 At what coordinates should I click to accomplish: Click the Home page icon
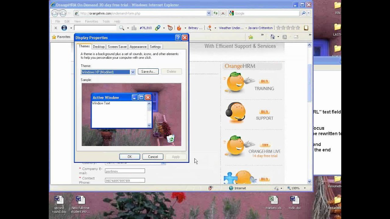[272, 37]
